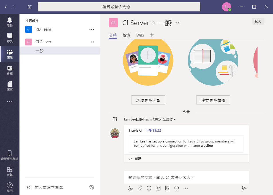The width and height of the screenshot is (273, 195).
Task: Click the pink CS team avatar in header
Action: click(x=113, y=23)
